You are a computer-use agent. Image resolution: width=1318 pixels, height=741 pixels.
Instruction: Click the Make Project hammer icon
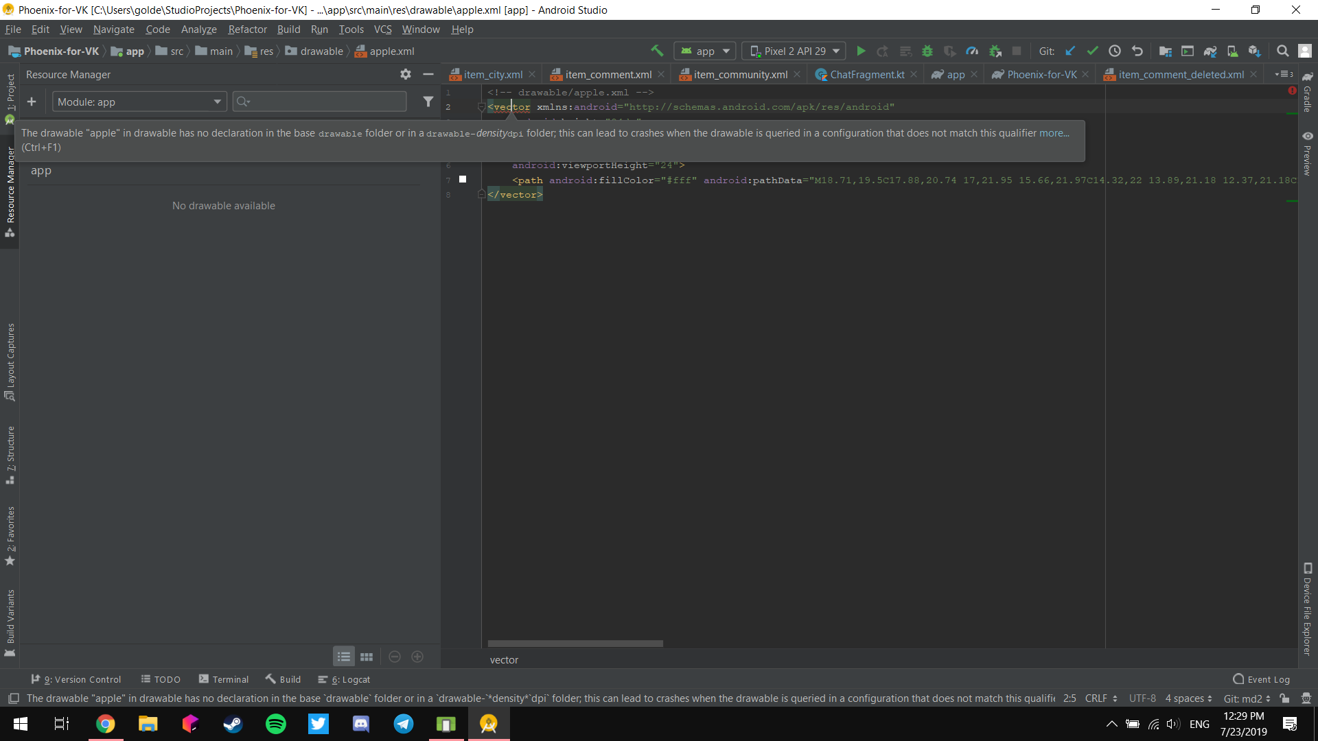pos(657,51)
